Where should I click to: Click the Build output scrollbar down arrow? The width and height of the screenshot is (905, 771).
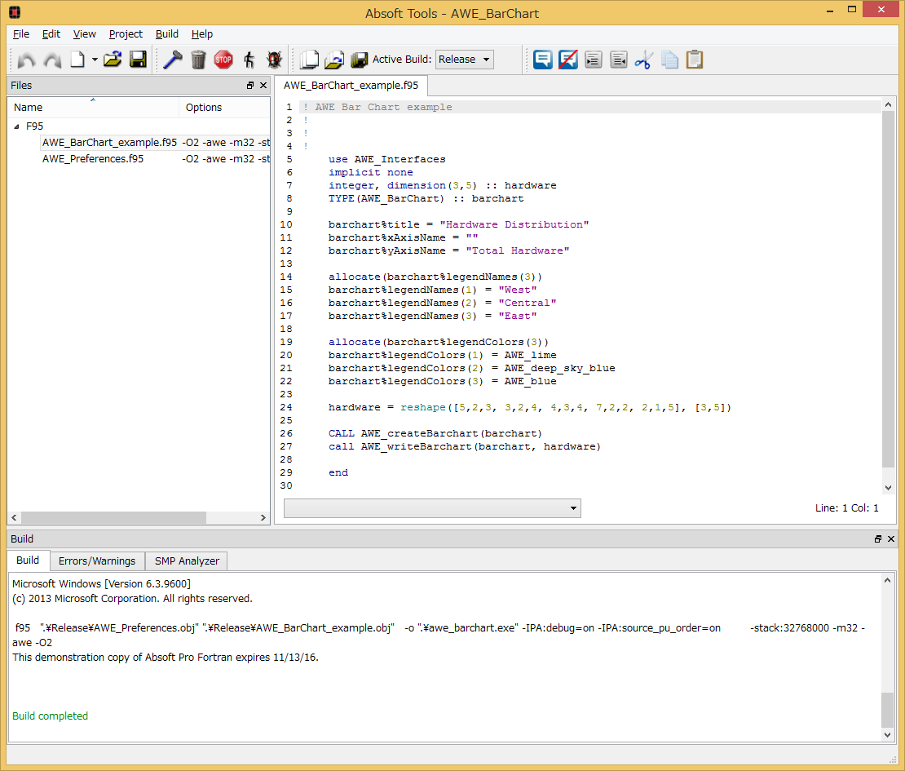click(887, 734)
